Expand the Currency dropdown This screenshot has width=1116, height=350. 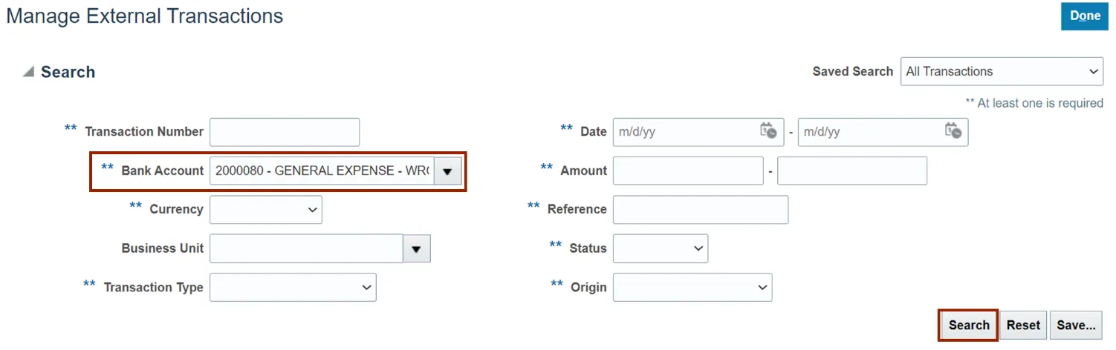(266, 210)
